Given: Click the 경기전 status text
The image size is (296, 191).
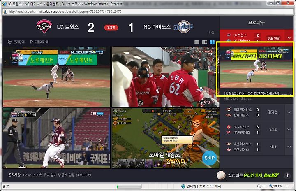Looking at the screenshot, I should (273, 112).
